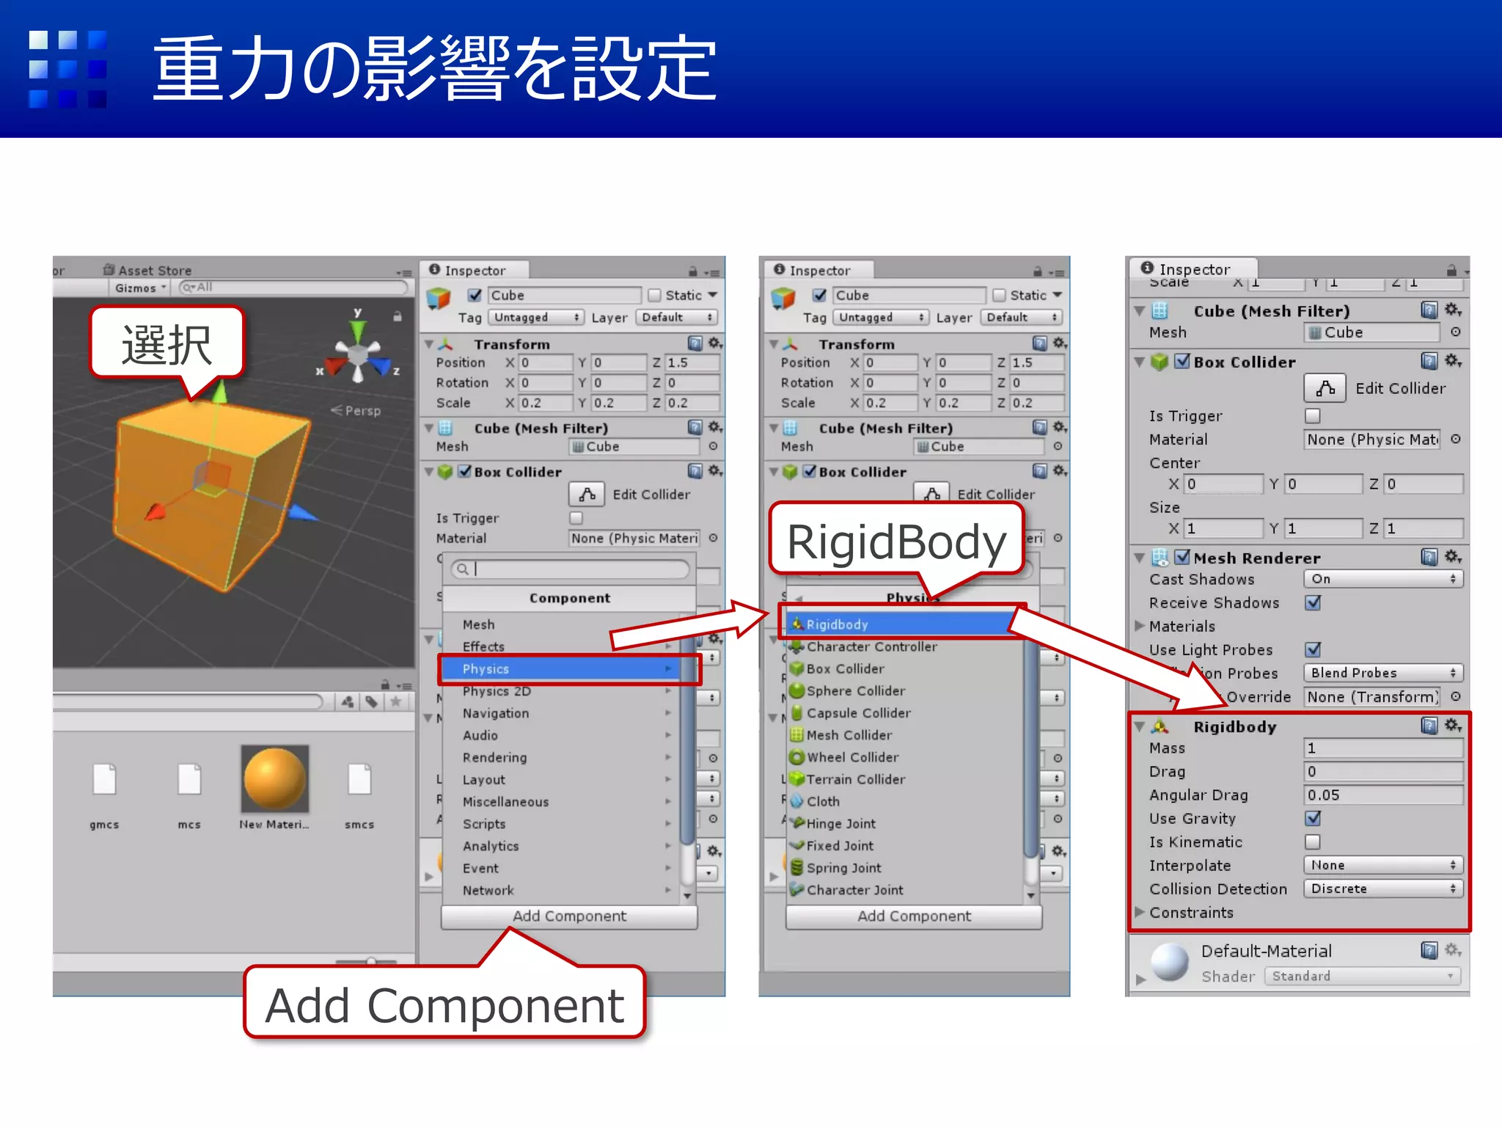Click the Mass value input field
The height and width of the screenshot is (1127, 1502).
[x=1382, y=748]
